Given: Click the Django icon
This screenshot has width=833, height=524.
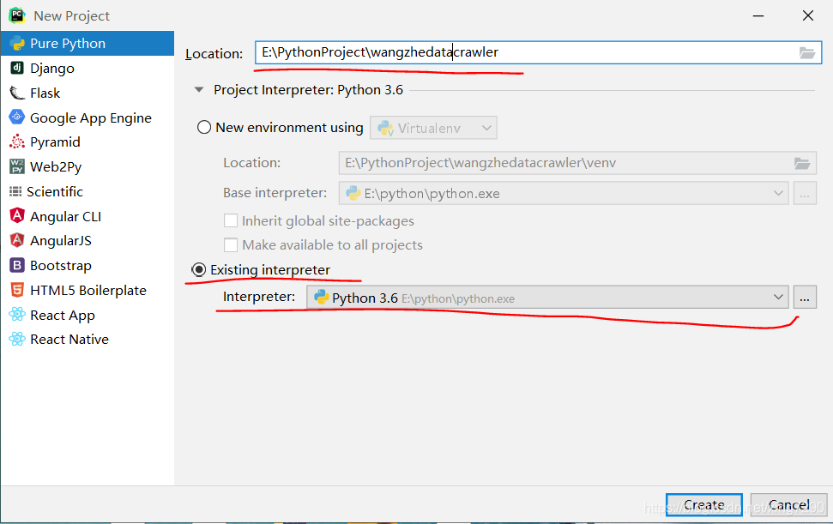Looking at the screenshot, I should [x=17, y=68].
